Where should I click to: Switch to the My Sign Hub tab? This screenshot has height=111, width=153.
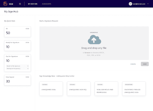point(33,4)
